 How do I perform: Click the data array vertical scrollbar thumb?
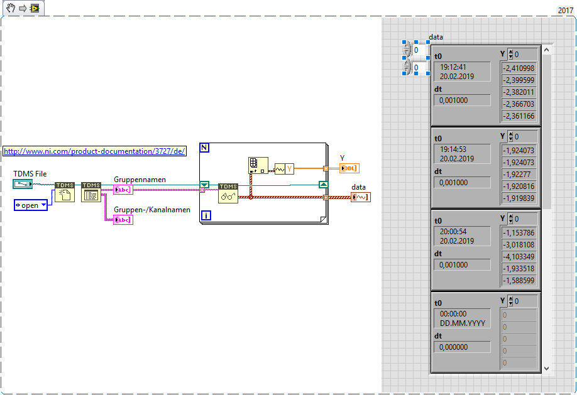[546, 132]
